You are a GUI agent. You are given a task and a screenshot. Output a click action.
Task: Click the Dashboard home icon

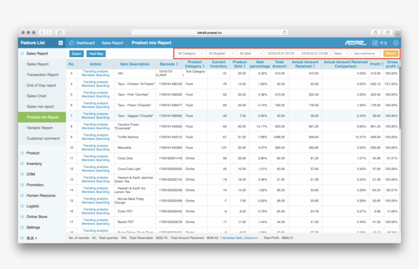click(72, 43)
